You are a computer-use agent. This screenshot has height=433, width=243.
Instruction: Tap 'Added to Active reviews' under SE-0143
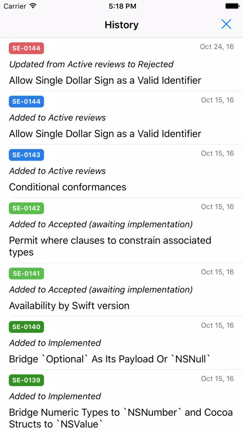(x=57, y=171)
